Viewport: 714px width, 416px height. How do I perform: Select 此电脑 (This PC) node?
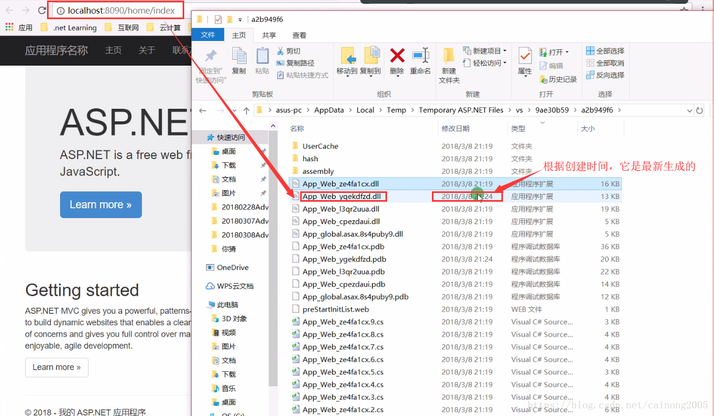coord(223,304)
